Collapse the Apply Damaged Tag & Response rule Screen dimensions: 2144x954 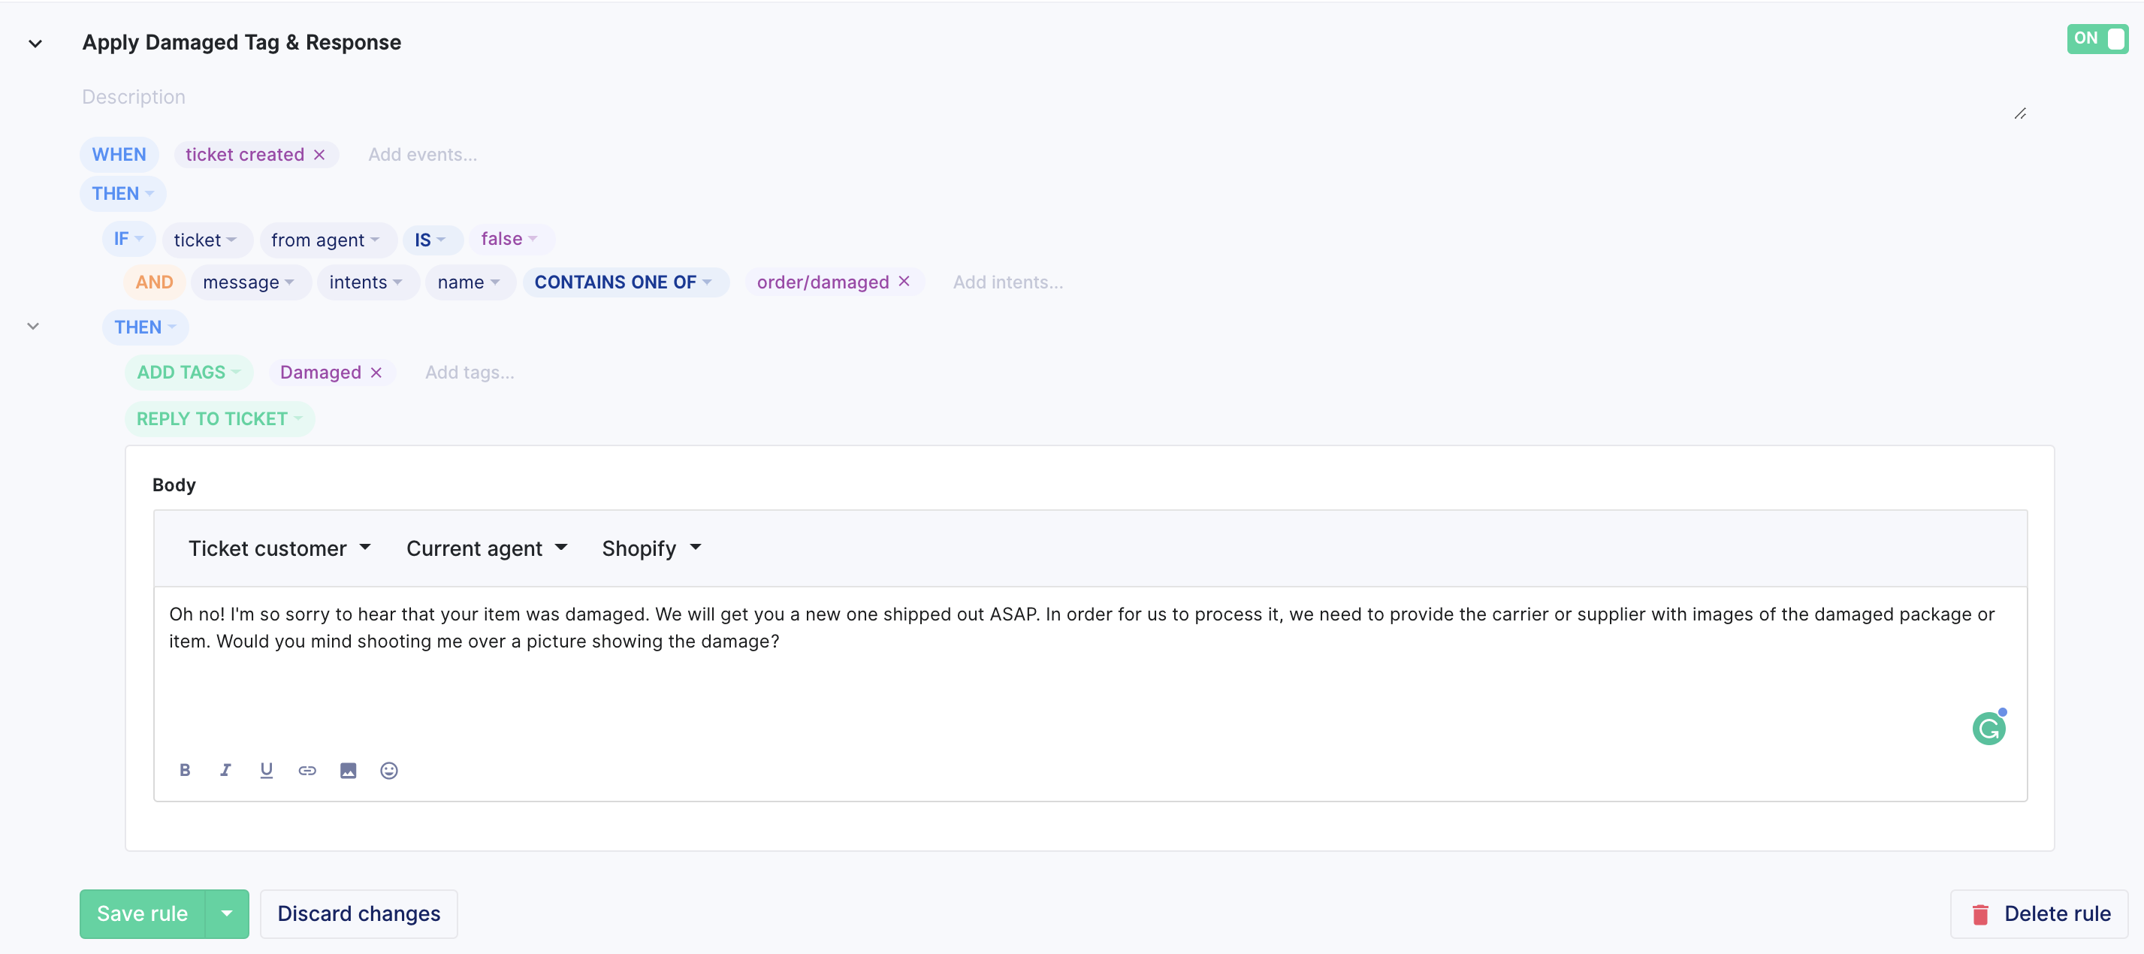(35, 44)
